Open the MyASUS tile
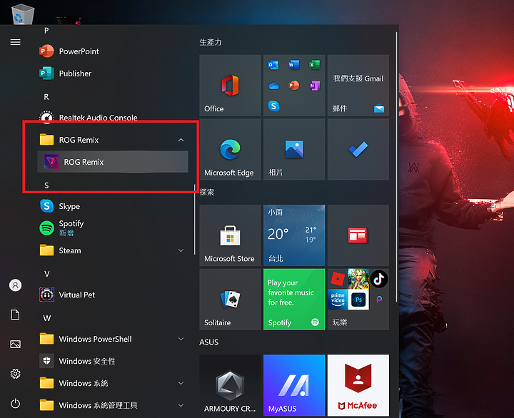This screenshot has height=418, width=514. pyautogui.click(x=294, y=385)
